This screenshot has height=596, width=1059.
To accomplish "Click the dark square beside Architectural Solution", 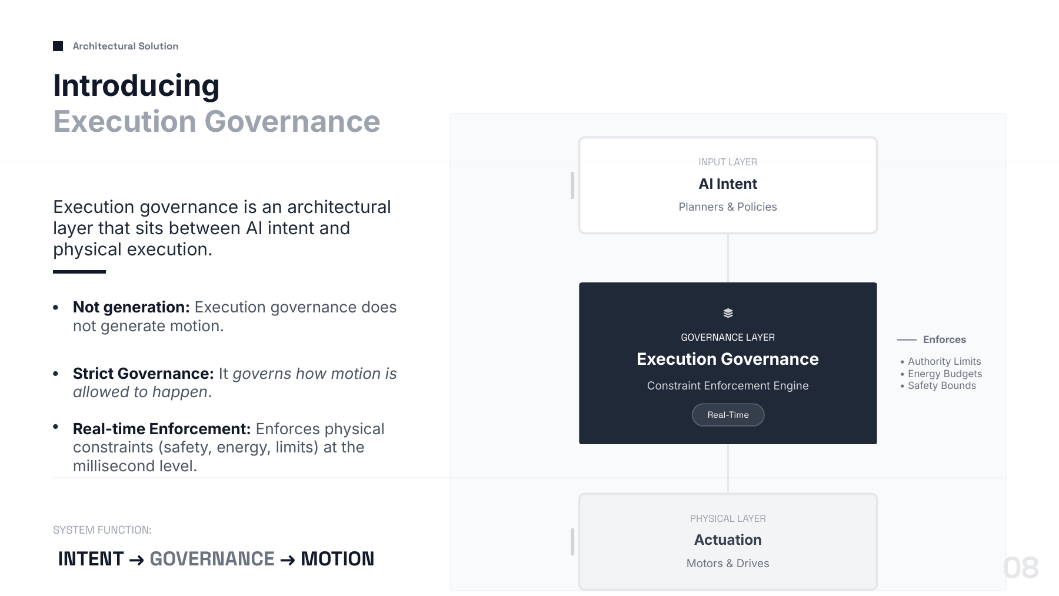I will click(x=58, y=46).
